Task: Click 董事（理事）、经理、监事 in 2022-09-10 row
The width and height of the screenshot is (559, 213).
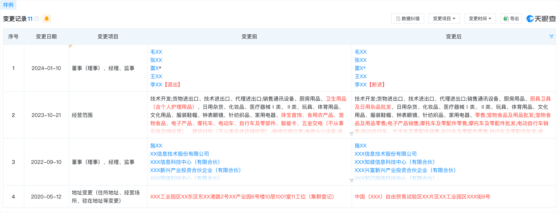Action: point(103,162)
